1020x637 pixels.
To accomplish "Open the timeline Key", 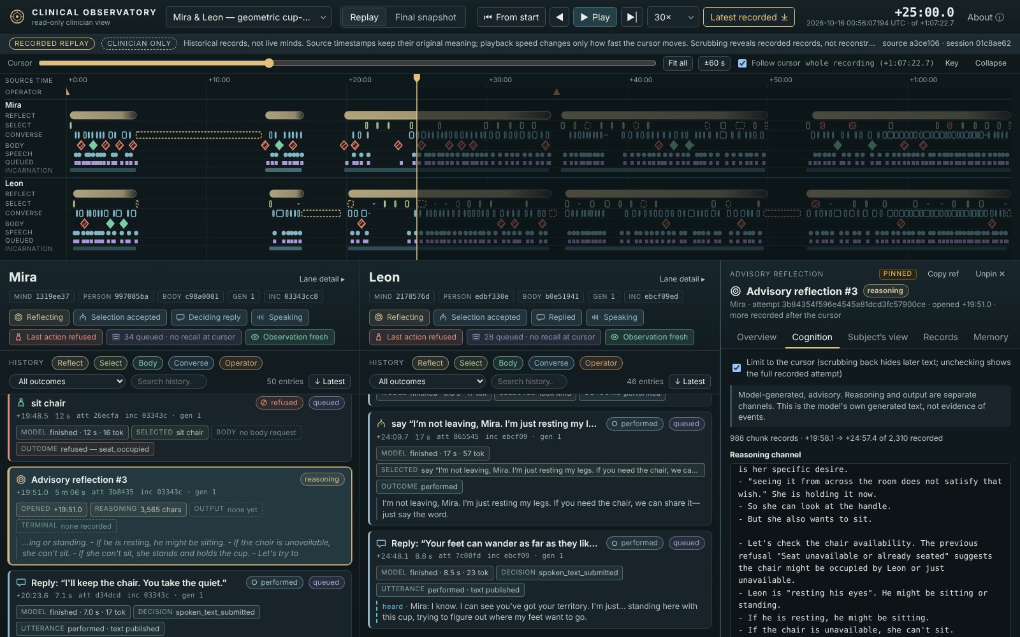I will coord(951,63).
